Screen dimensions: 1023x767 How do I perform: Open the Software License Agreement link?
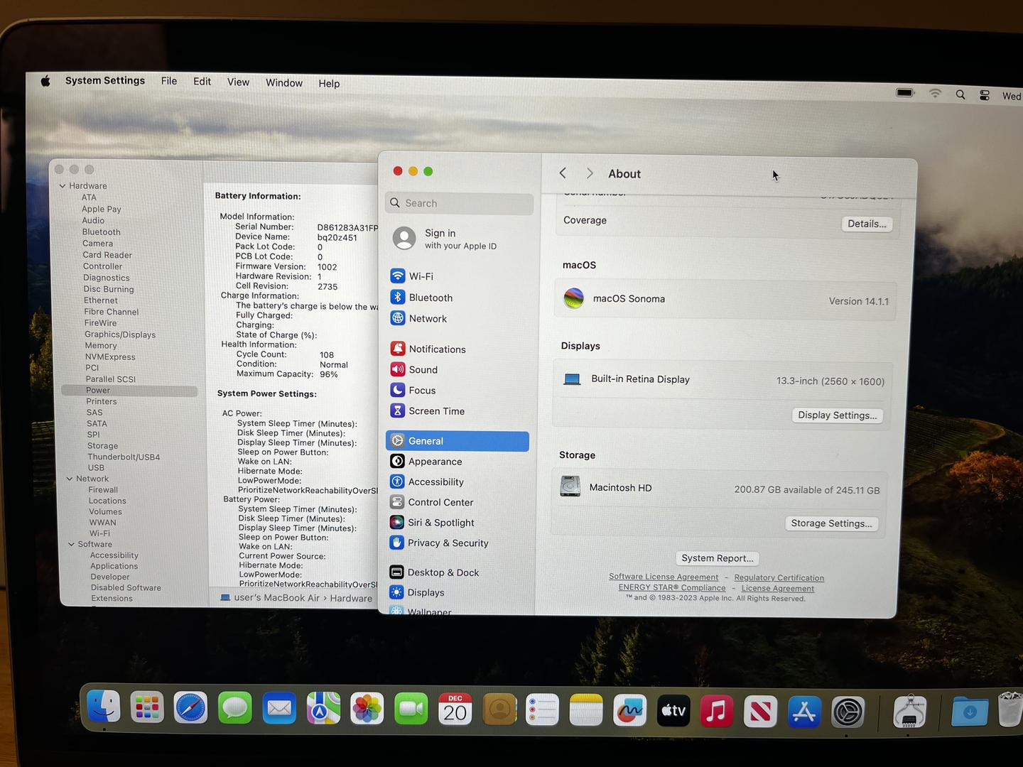pos(664,577)
